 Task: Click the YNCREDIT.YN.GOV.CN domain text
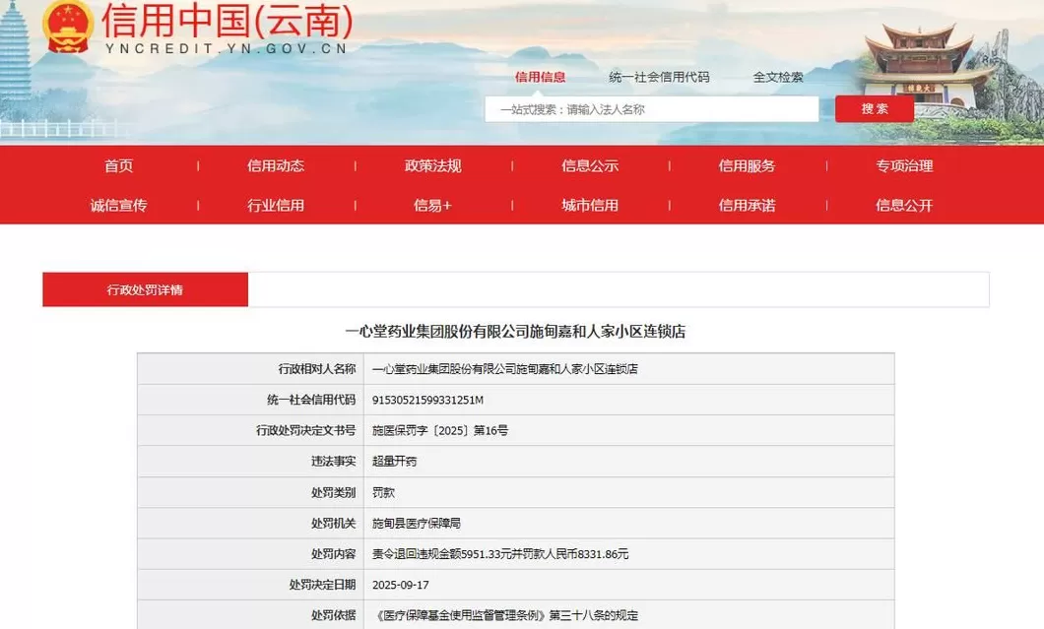pos(226,48)
